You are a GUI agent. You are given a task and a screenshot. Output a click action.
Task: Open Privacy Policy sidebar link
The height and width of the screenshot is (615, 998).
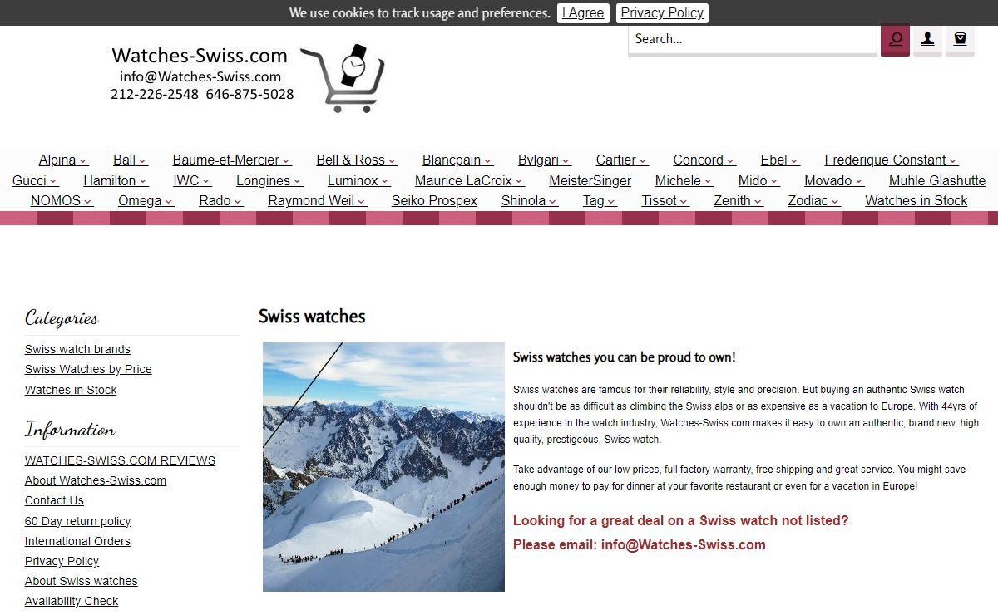[x=62, y=561]
